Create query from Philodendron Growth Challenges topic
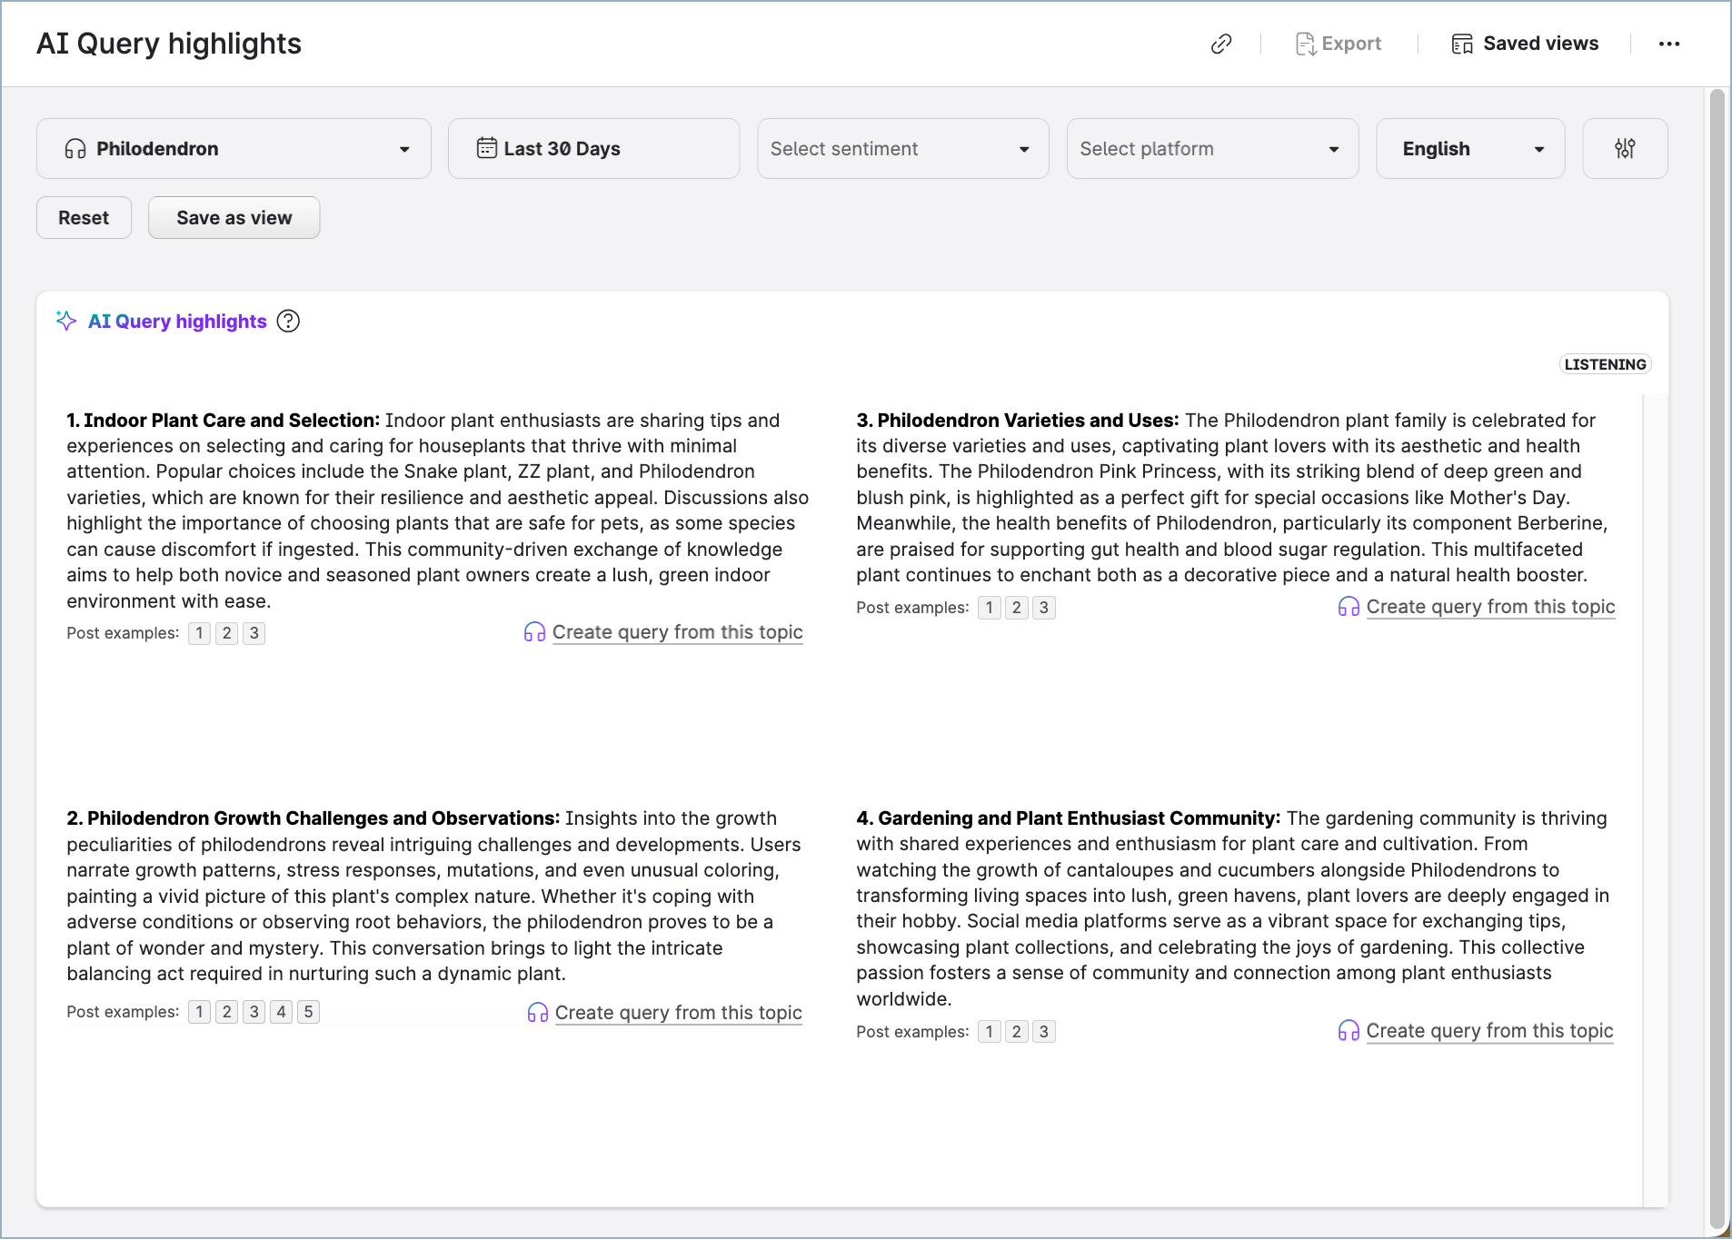This screenshot has width=1732, height=1239. pyautogui.click(x=678, y=1013)
